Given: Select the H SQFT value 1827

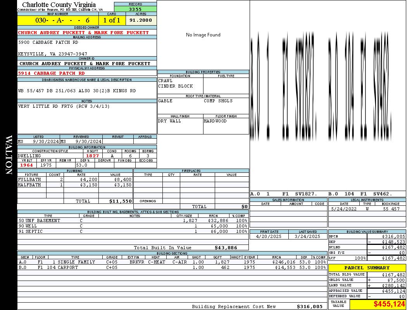Looking at the screenshot, I should 92,156.
